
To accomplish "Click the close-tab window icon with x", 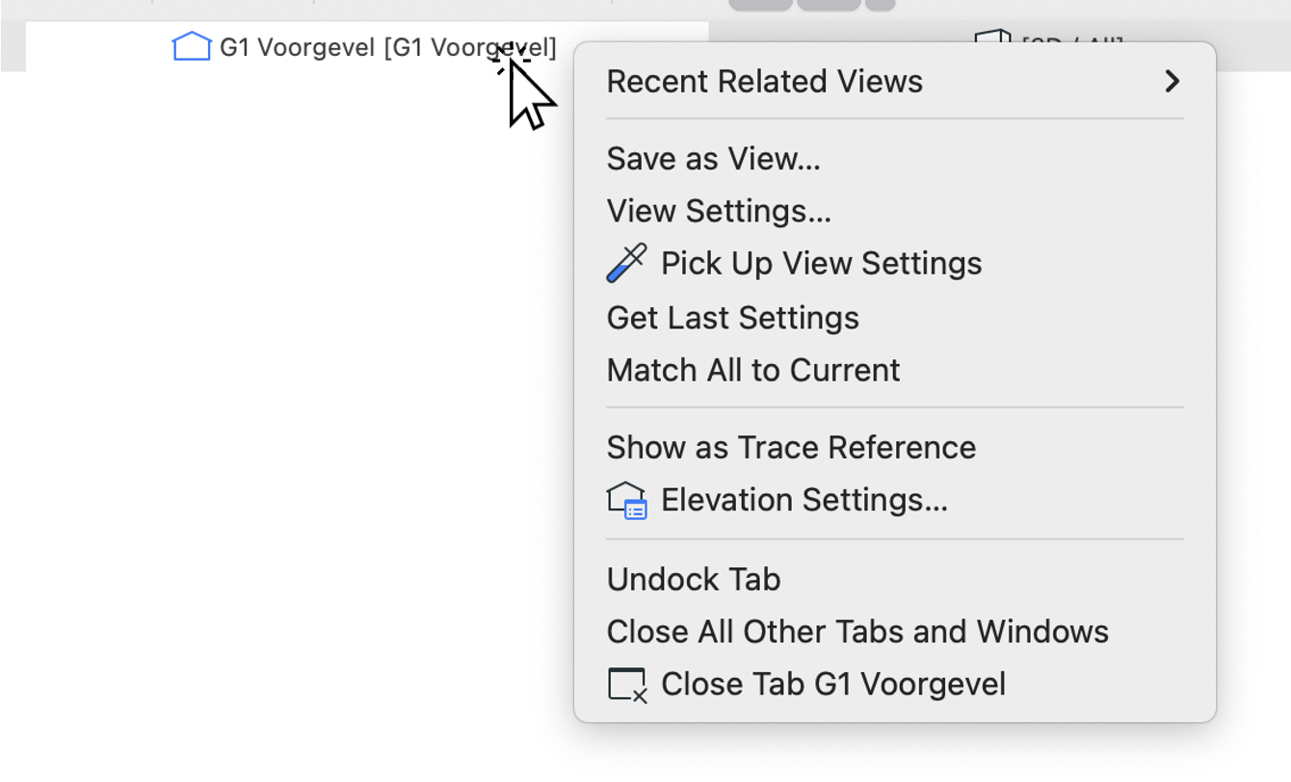I will [627, 685].
